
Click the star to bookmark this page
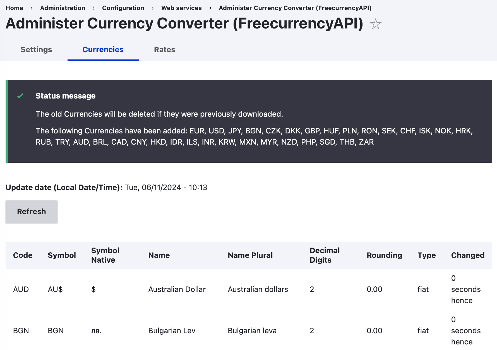[x=375, y=24]
